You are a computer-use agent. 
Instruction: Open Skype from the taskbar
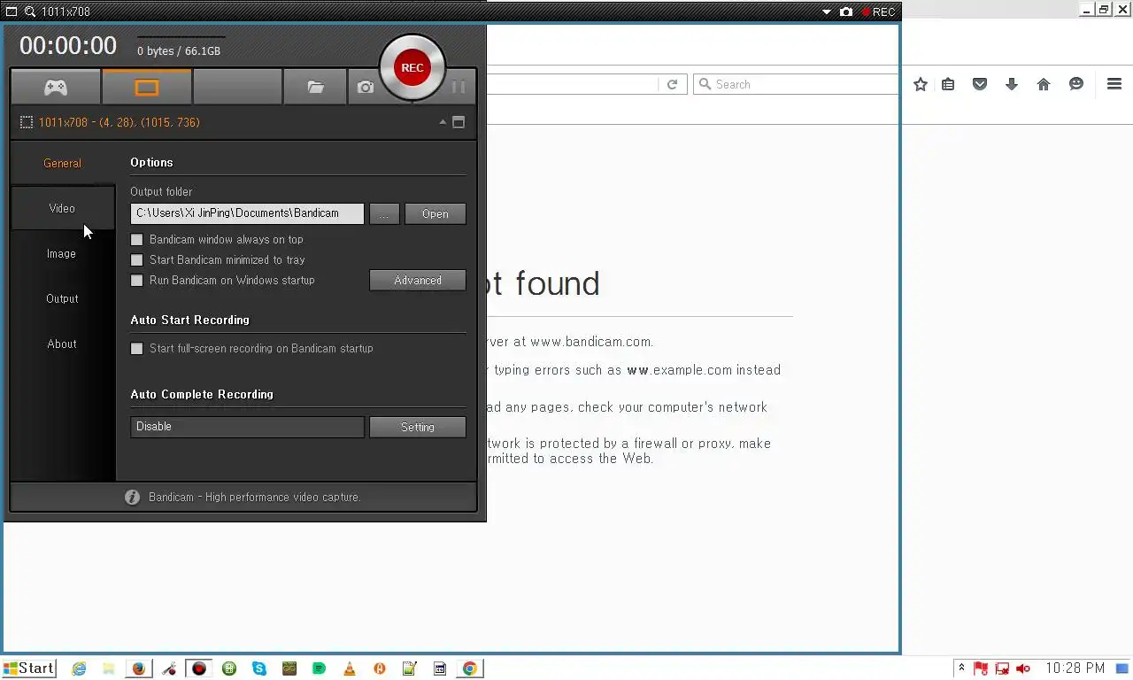(259, 668)
